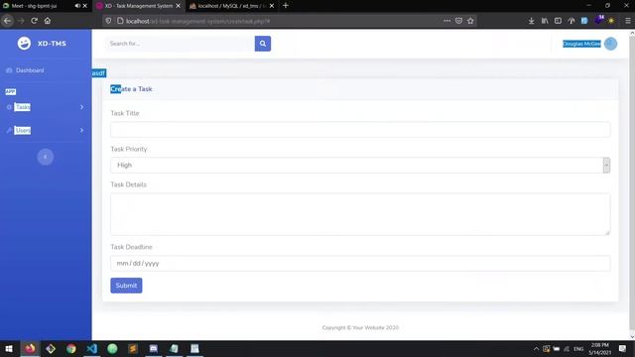Toggle the sidebars icon in toolbar
Image resolution: width=635 pixels, height=357 pixels.
pos(558,21)
